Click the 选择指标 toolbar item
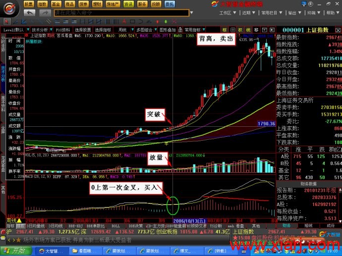Image resolution: width=342 pixels, height=256 pixels. [x=103, y=30]
